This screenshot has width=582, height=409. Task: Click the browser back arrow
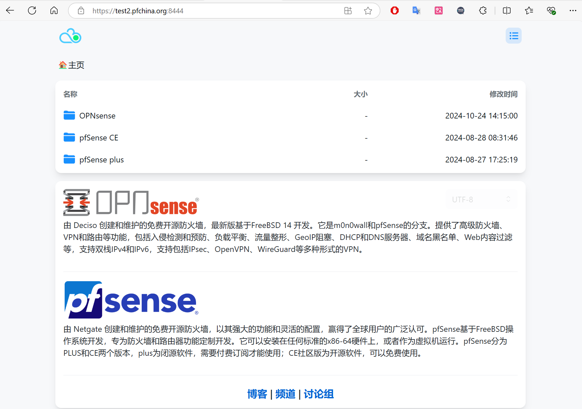[10, 11]
